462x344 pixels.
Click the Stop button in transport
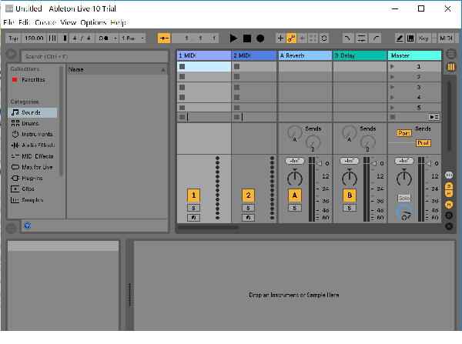click(247, 38)
